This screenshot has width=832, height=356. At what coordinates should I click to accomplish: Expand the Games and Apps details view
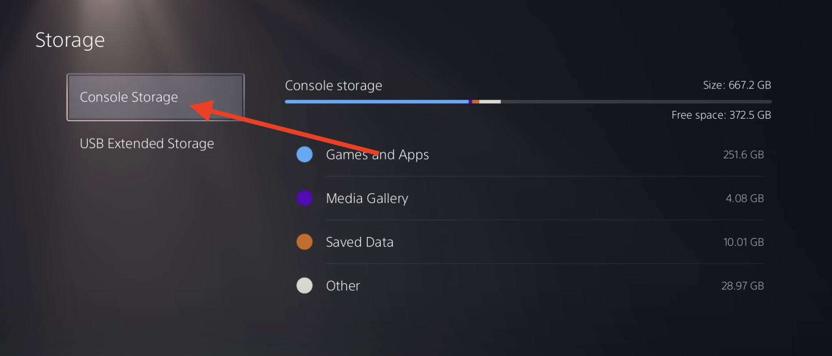click(377, 154)
